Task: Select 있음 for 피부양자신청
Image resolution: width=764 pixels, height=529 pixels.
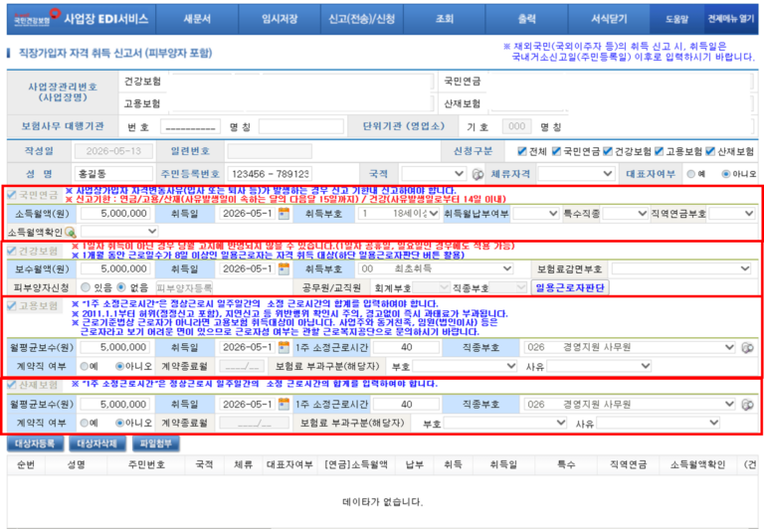Action: 86,287
